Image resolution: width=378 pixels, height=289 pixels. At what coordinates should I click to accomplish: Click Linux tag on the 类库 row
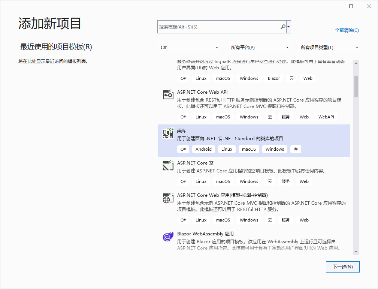227,149
